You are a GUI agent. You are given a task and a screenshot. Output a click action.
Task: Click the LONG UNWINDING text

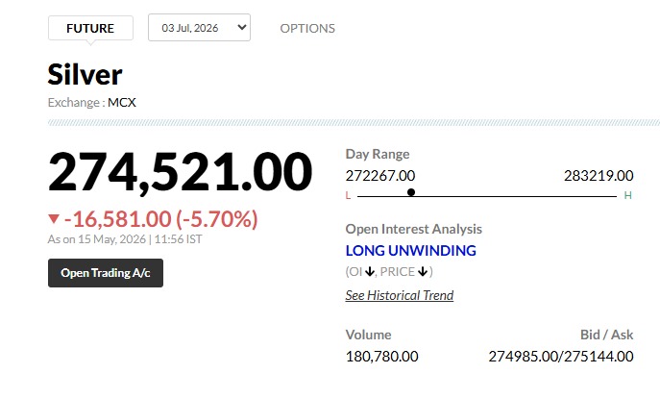click(x=411, y=251)
